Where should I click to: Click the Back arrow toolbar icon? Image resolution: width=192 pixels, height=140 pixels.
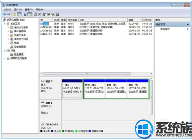tap(5, 14)
